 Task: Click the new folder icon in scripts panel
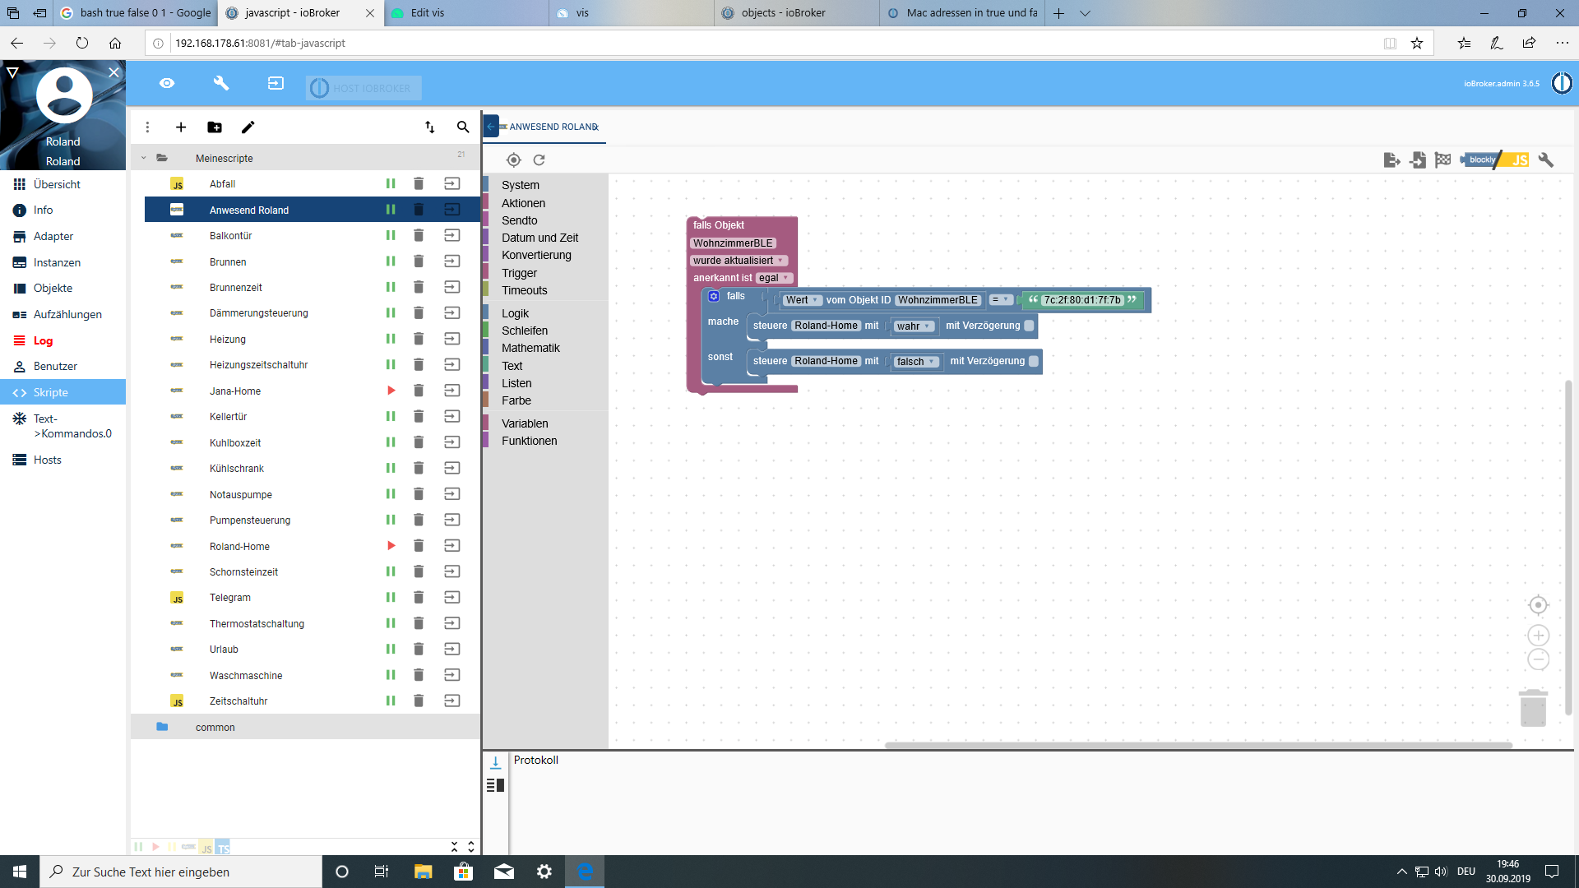tap(214, 127)
